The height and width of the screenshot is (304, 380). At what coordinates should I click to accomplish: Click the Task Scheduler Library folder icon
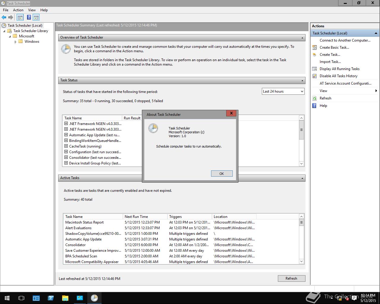(9, 31)
